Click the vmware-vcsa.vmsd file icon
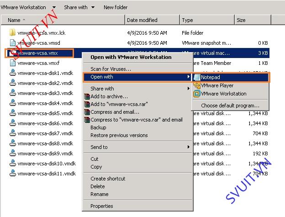The width and height of the screenshot is (285, 217). tap(12, 43)
